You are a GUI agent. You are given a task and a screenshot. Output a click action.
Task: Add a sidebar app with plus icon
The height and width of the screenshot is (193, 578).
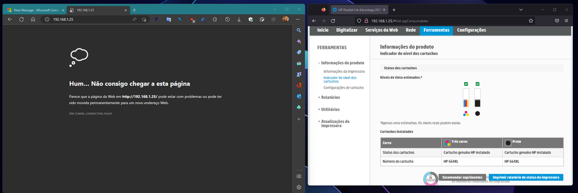[x=299, y=119]
